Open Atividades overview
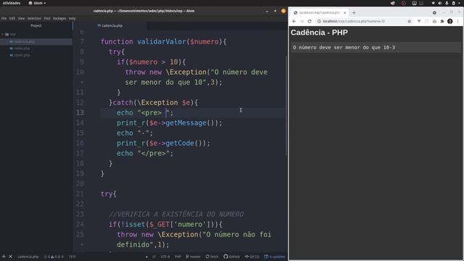The image size is (464, 261). [12, 3]
